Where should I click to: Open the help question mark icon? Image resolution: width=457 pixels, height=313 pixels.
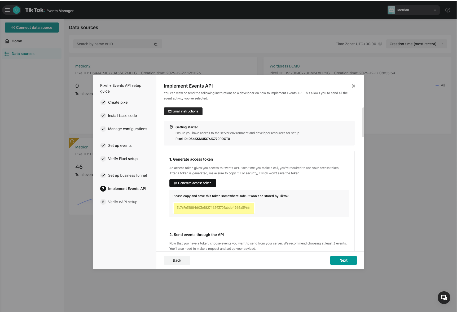pyautogui.click(x=448, y=10)
